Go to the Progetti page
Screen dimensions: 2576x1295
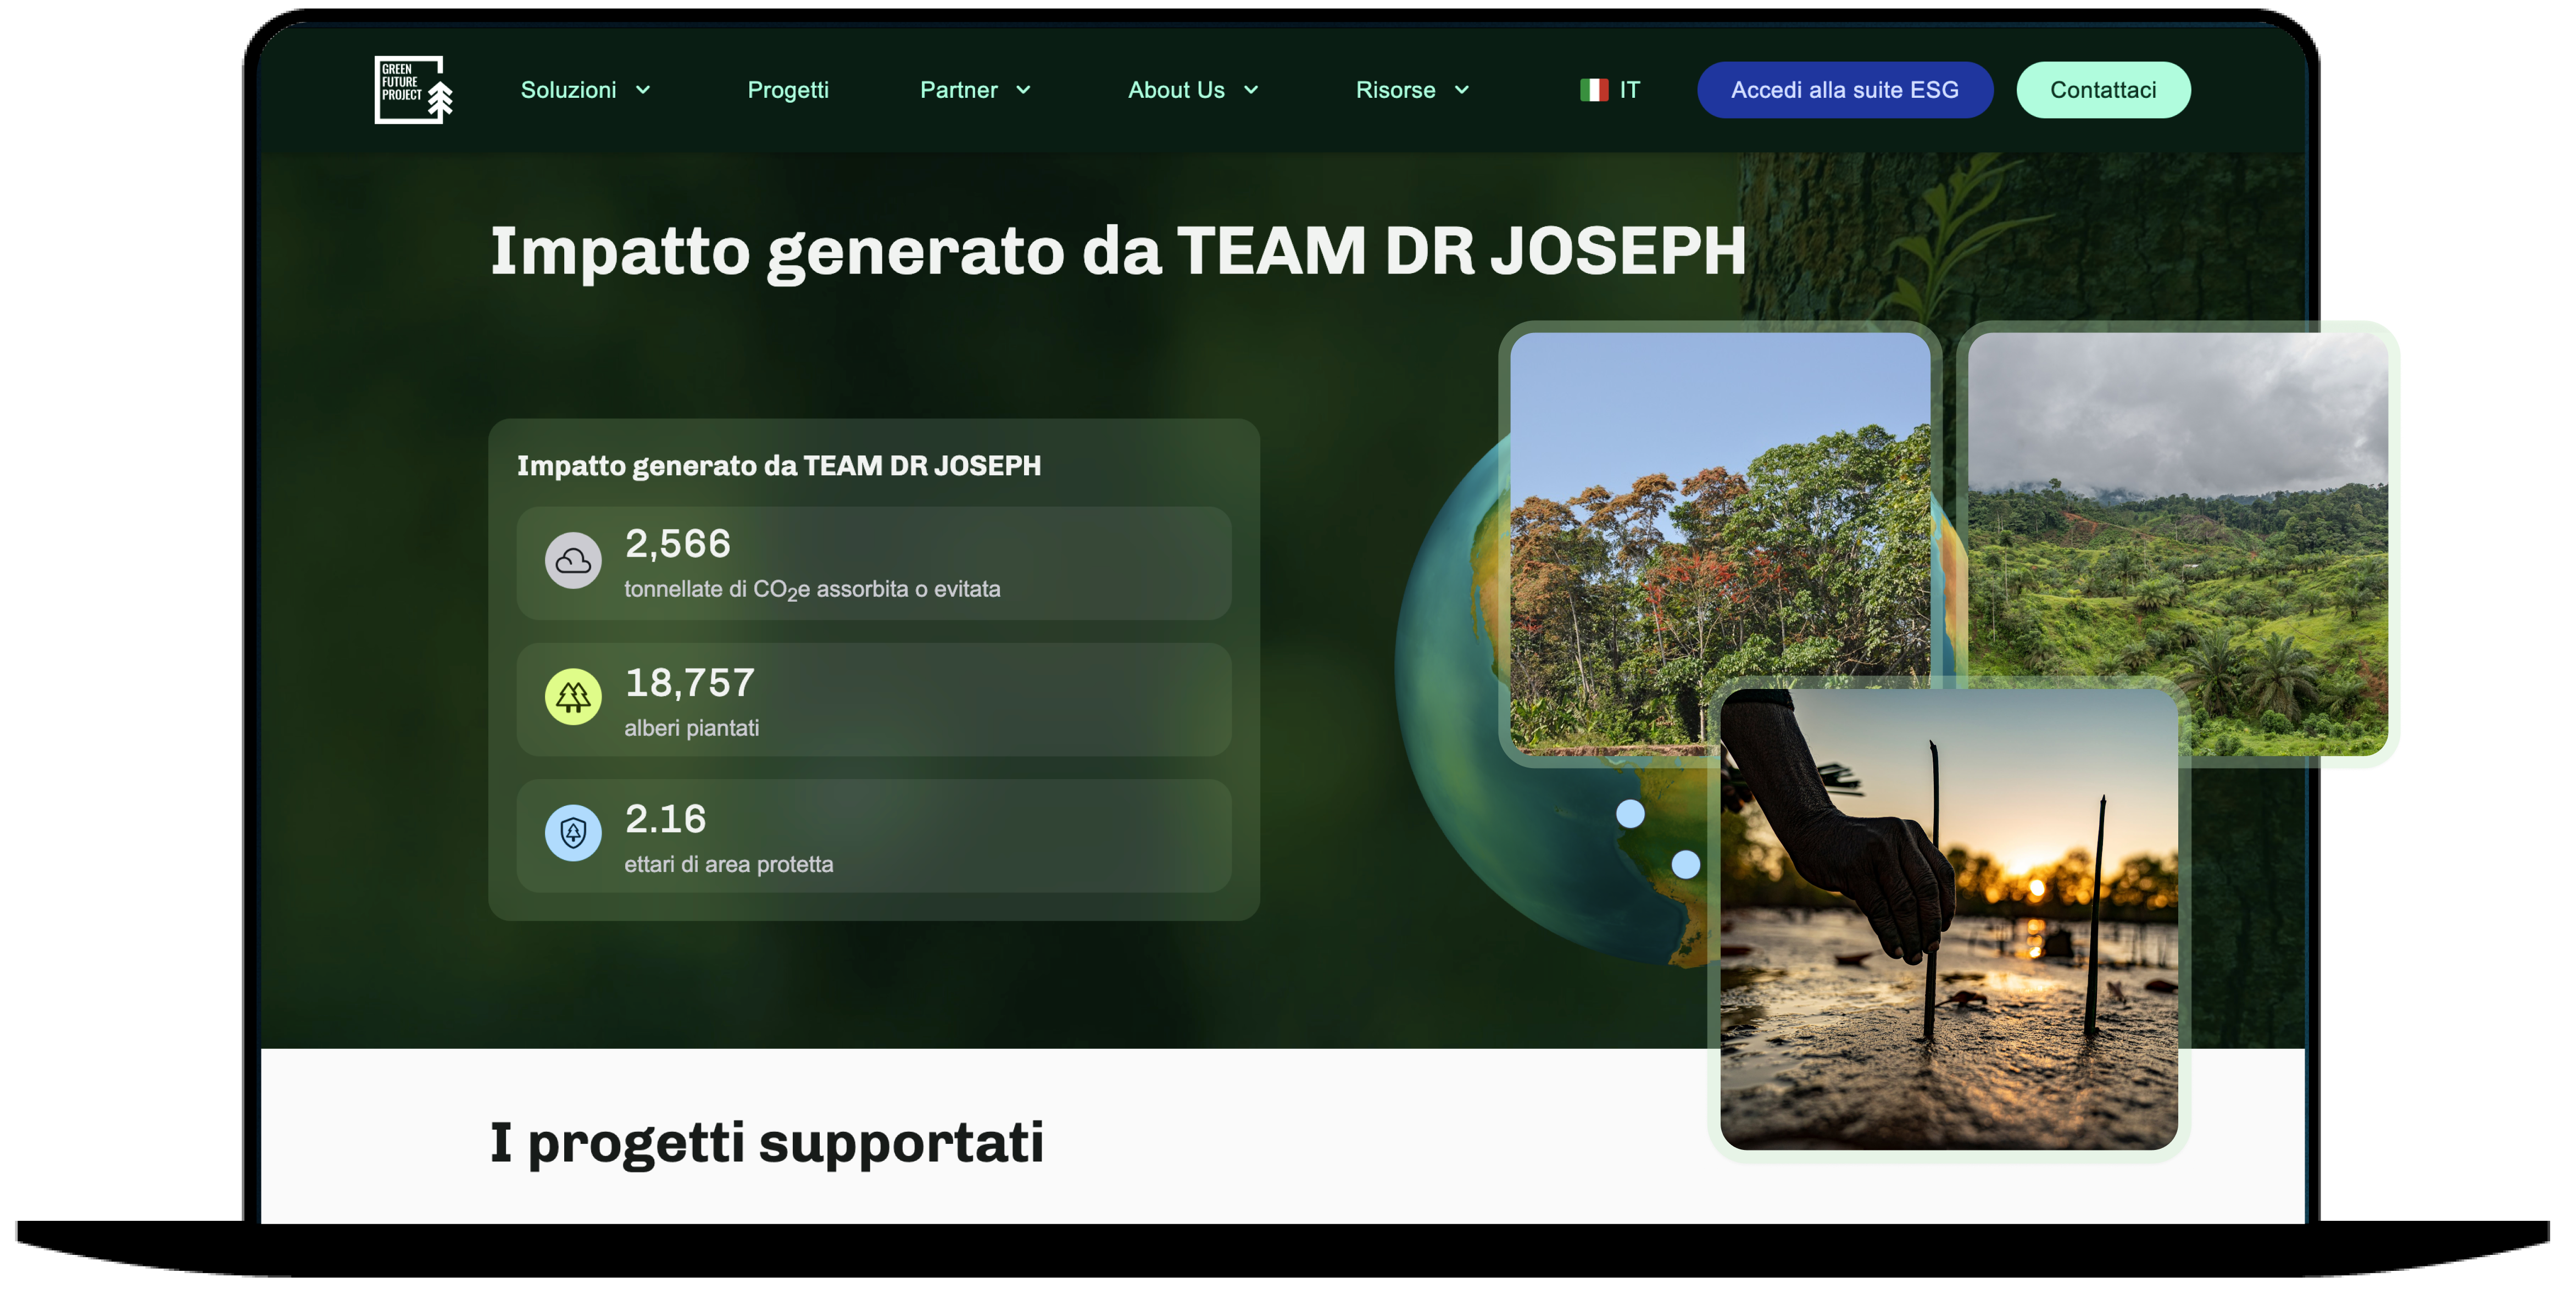pos(788,90)
